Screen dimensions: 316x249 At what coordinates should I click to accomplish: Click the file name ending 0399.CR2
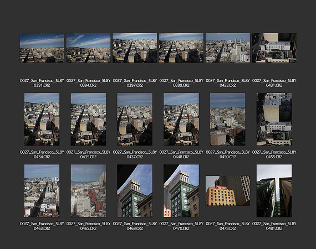tap(181, 83)
